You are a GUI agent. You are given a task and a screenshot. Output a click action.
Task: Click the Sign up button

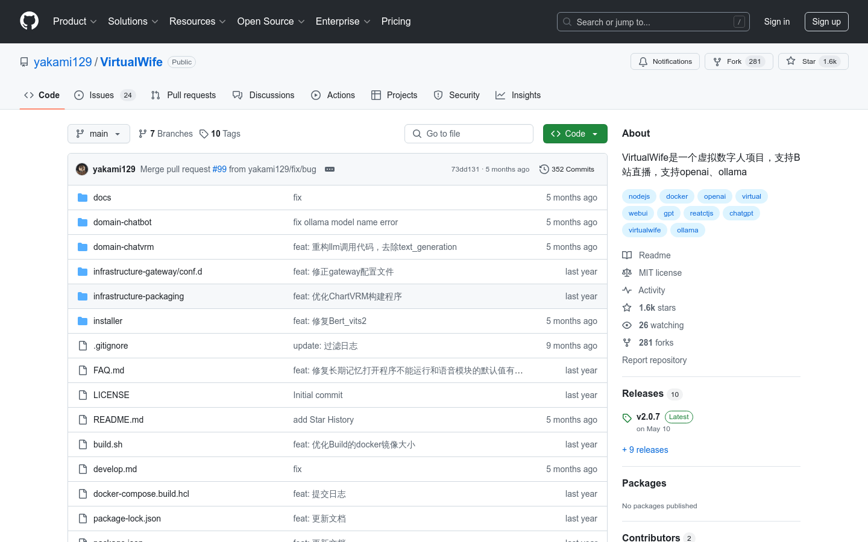point(826,22)
